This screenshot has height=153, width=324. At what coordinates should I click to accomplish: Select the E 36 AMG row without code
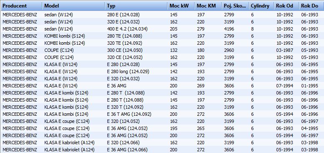[x=162, y=86]
